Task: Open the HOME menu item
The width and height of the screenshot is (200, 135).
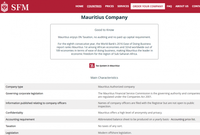Action: click(x=79, y=6)
